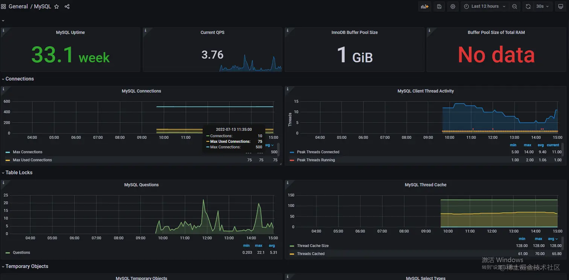Viewport: 569px width, 280px height.
Task: Open Buffer Pool Size of Total RAM title menu
Action: click(x=496, y=32)
